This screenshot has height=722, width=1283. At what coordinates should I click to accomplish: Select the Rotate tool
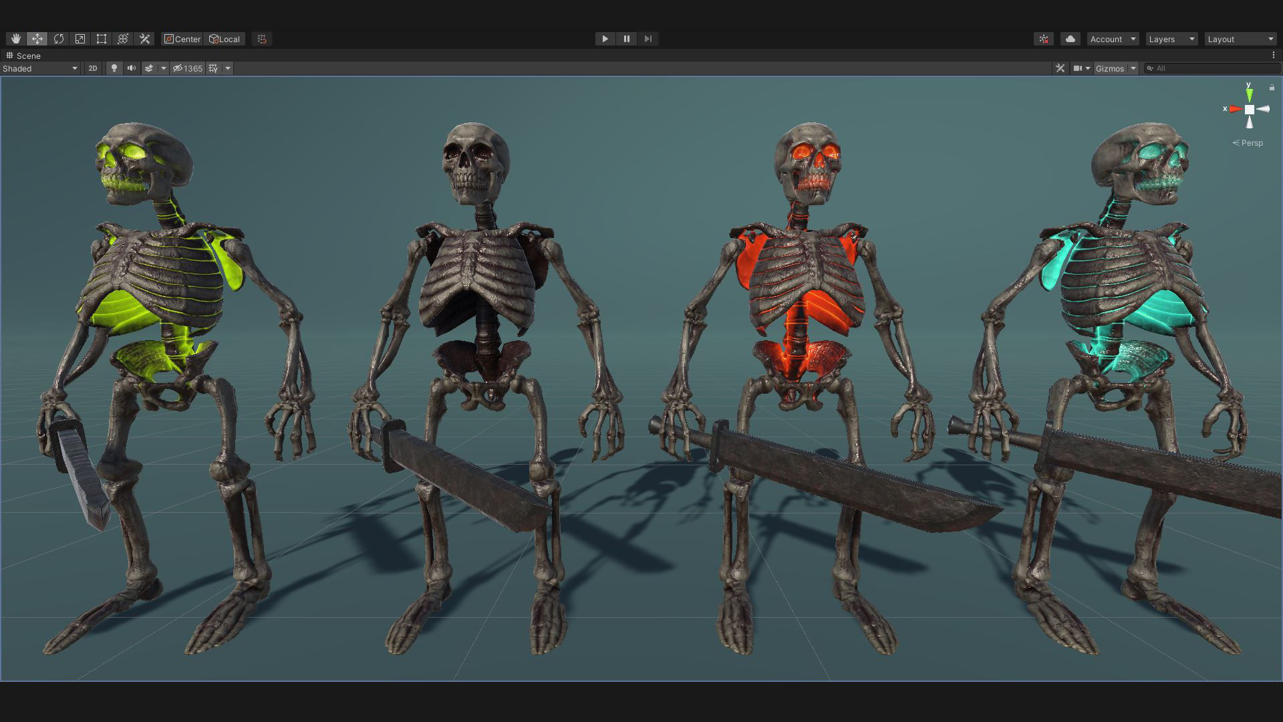(x=59, y=39)
